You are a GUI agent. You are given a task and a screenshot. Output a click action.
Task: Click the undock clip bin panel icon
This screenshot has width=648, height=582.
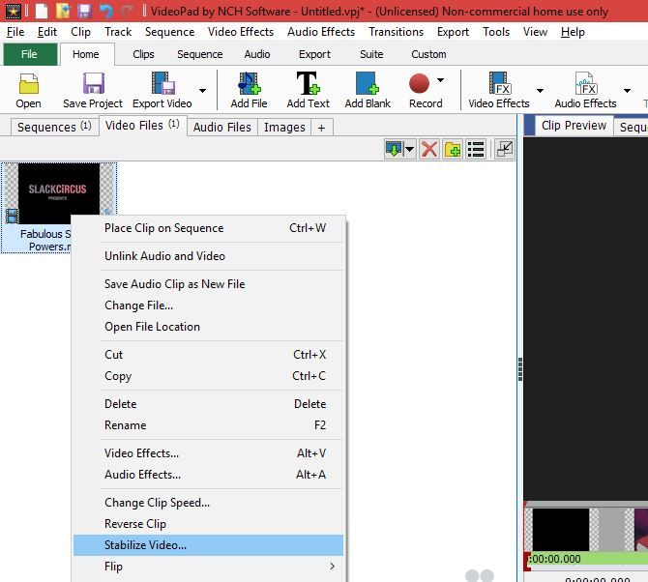pos(504,149)
